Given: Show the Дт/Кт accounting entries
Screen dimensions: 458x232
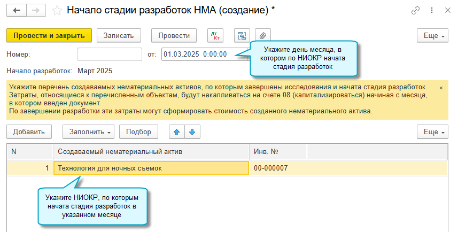Looking at the screenshot, I should click(216, 36).
